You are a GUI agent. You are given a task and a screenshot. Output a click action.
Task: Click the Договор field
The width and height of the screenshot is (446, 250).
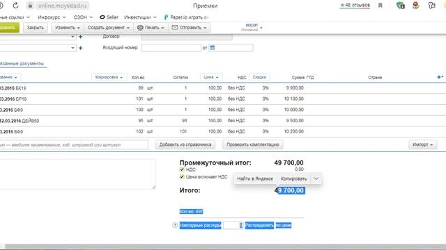pyautogui.click(x=187, y=37)
